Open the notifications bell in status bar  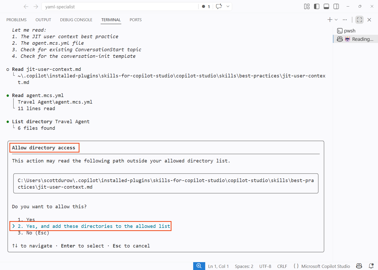[x=371, y=266]
